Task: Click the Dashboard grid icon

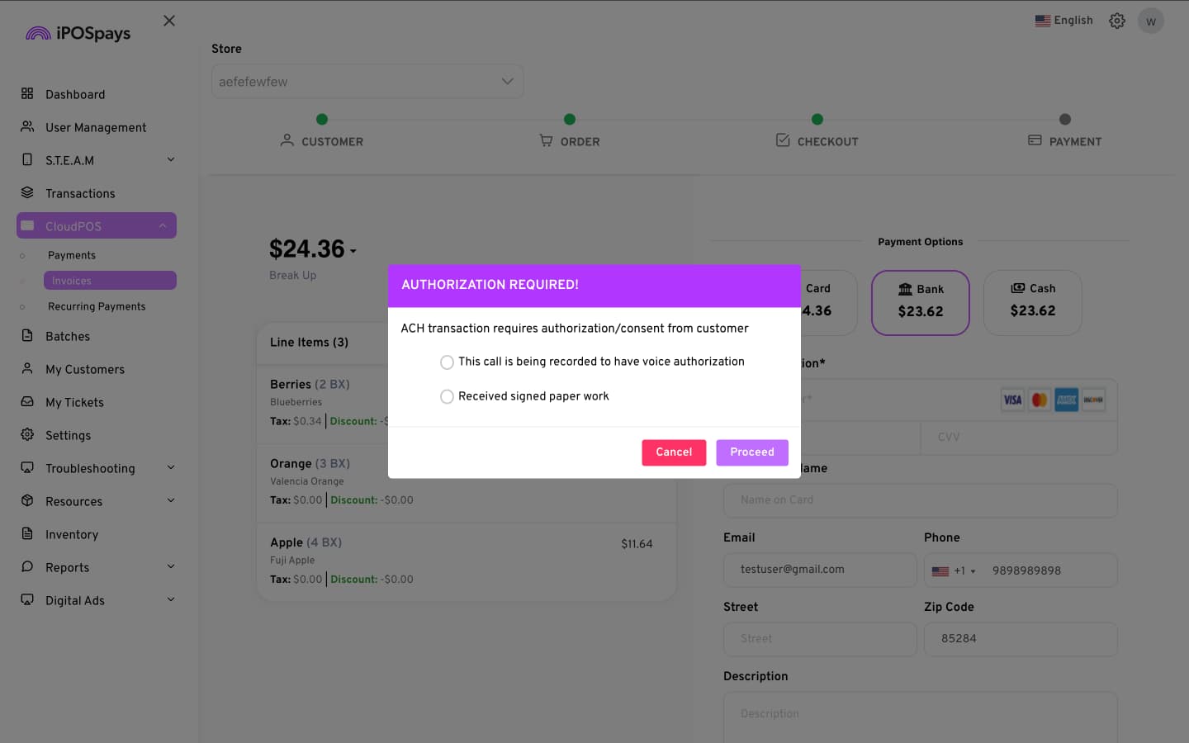Action: [27, 94]
